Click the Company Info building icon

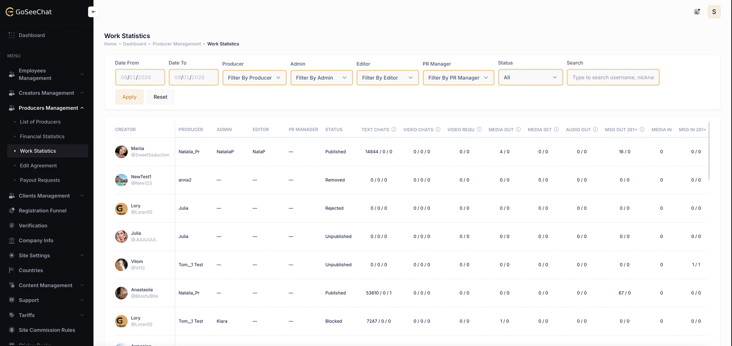12,240
